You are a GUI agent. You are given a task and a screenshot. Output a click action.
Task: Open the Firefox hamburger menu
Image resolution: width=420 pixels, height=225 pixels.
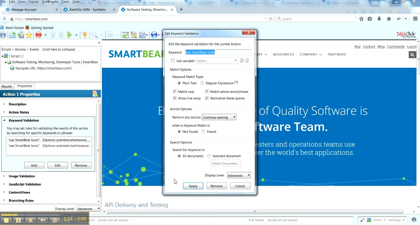click(415, 19)
